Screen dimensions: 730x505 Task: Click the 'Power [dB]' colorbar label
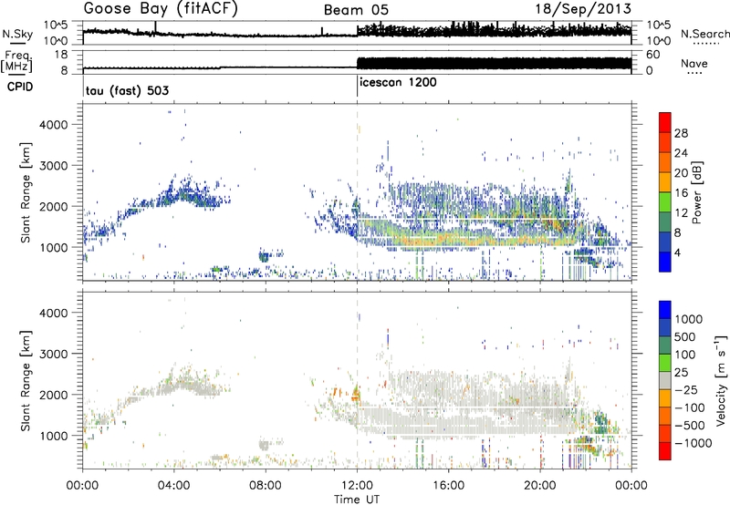696,192
